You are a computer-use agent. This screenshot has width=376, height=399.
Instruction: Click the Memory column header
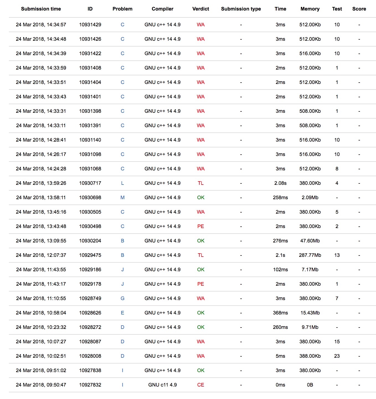pyautogui.click(x=310, y=9)
